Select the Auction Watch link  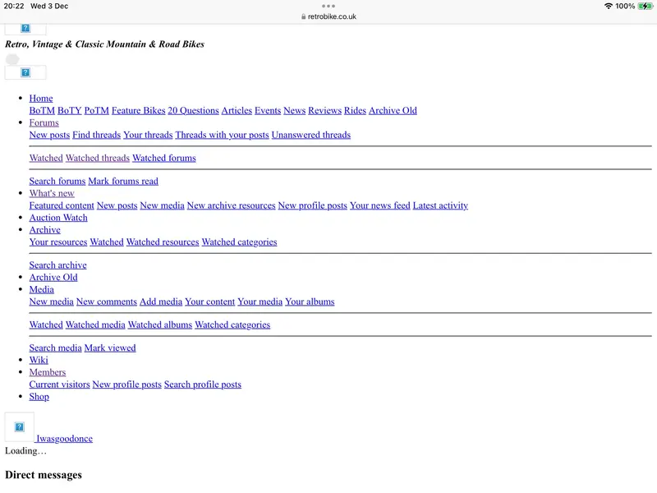[58, 218]
